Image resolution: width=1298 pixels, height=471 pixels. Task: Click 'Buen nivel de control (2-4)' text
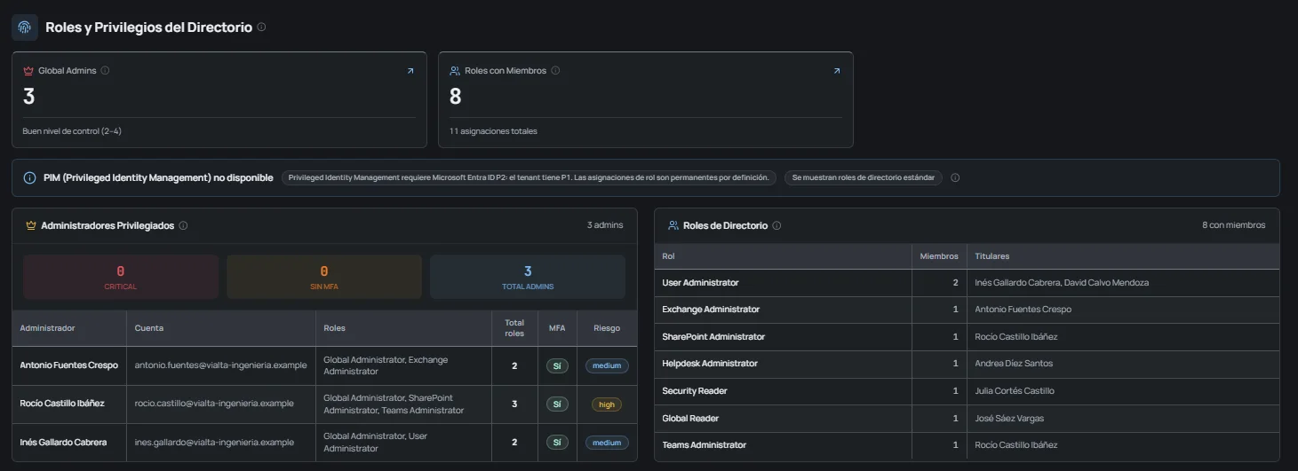pos(72,131)
